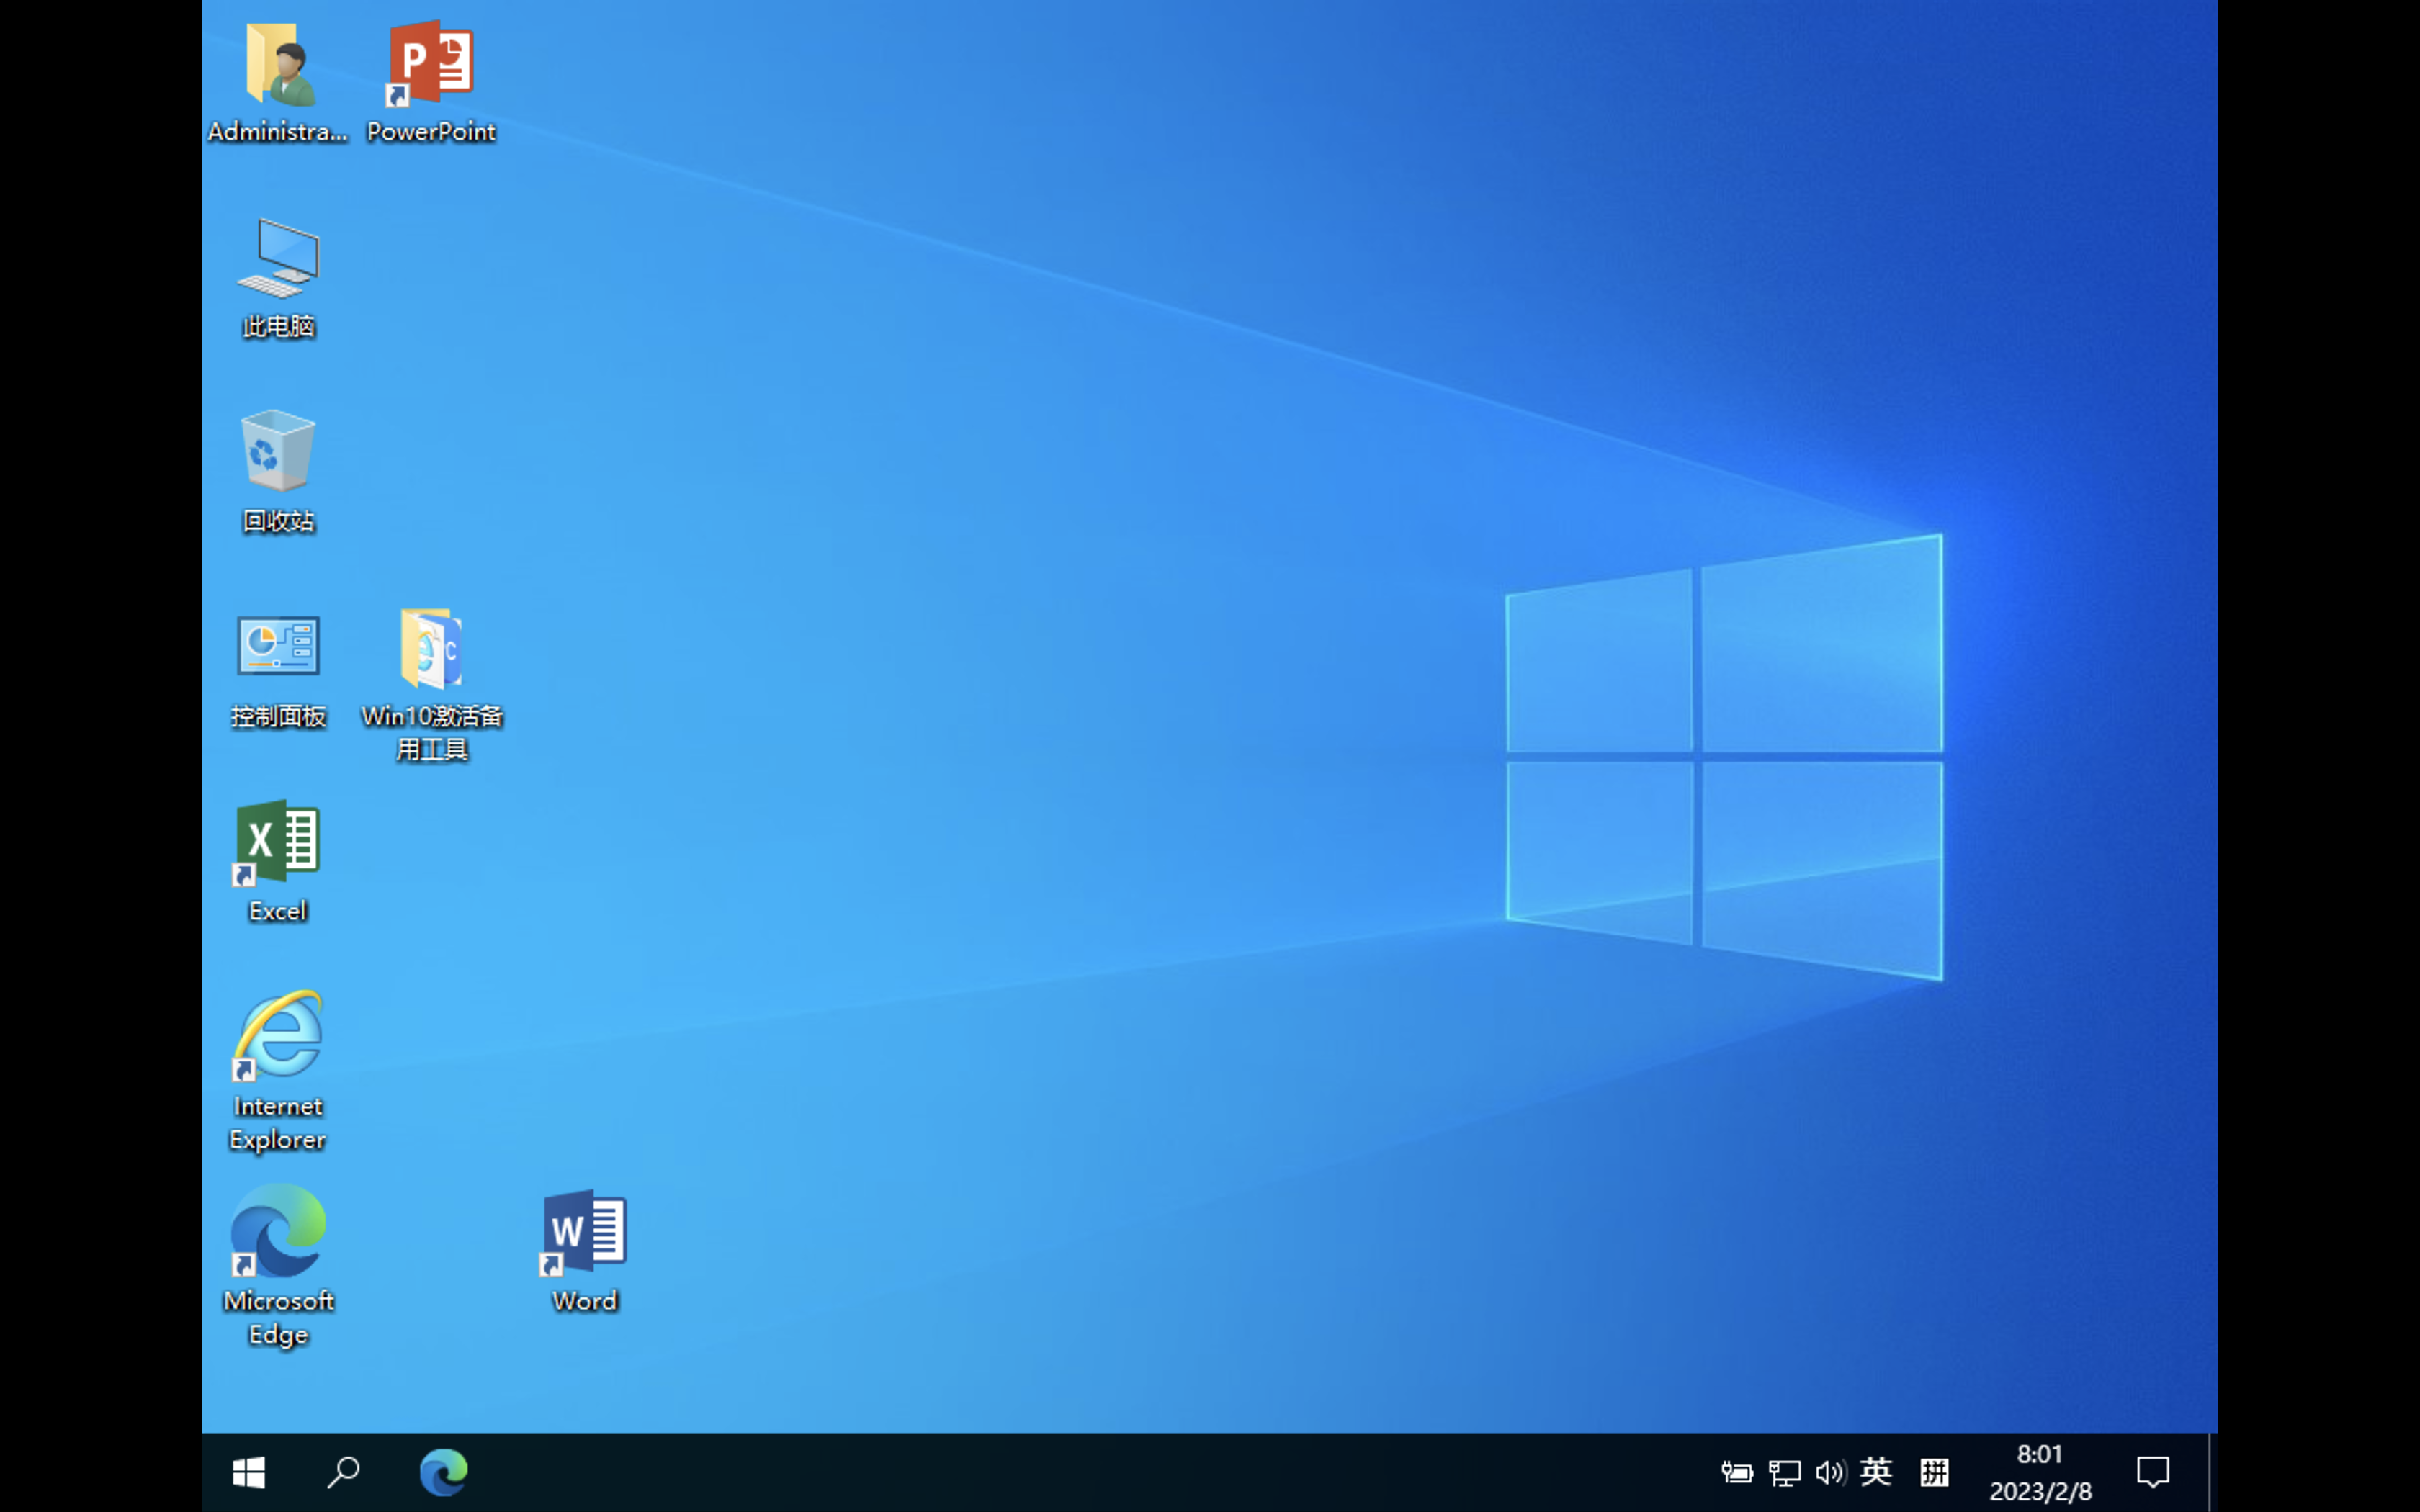This screenshot has height=1512, width=2420.
Task: Select the PowerPoint desktop shortcut
Action: point(431,66)
